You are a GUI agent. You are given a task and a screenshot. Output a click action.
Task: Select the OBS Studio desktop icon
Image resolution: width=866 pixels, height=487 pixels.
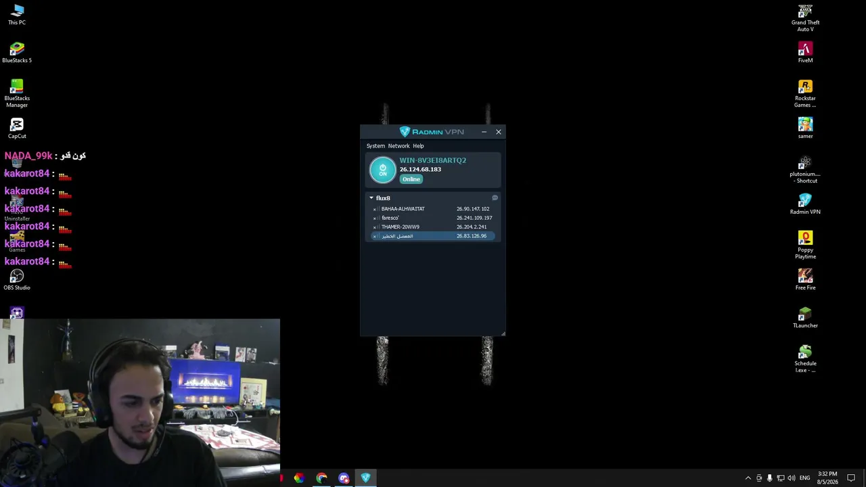(17, 280)
